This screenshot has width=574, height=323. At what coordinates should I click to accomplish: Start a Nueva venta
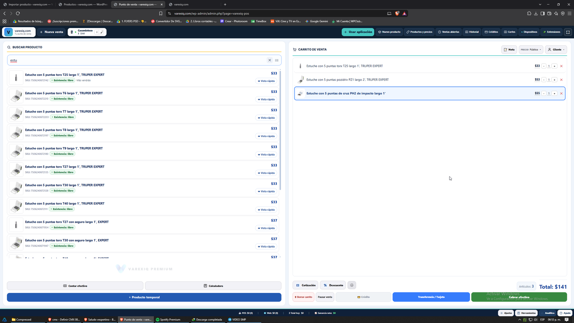tap(52, 32)
